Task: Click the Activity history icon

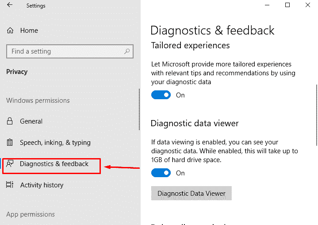Action: point(10,185)
